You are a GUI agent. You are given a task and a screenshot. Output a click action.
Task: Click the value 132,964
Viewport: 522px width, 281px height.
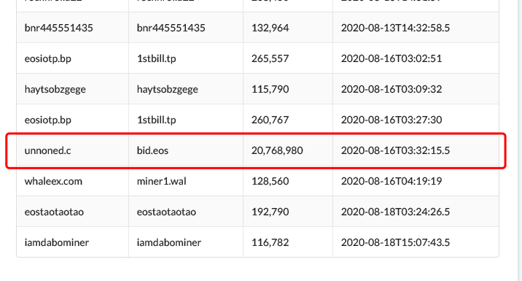point(270,28)
